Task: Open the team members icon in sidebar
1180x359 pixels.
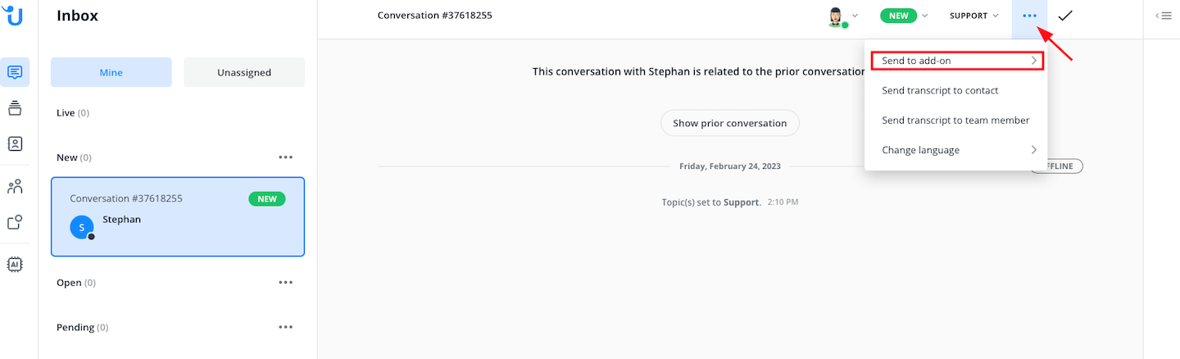Action: click(x=15, y=187)
